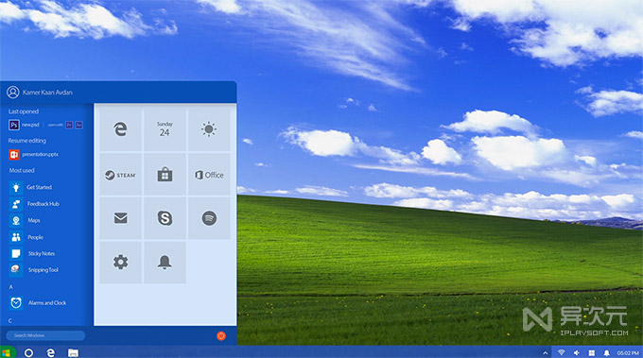Open the Settings gear tile

point(121,263)
